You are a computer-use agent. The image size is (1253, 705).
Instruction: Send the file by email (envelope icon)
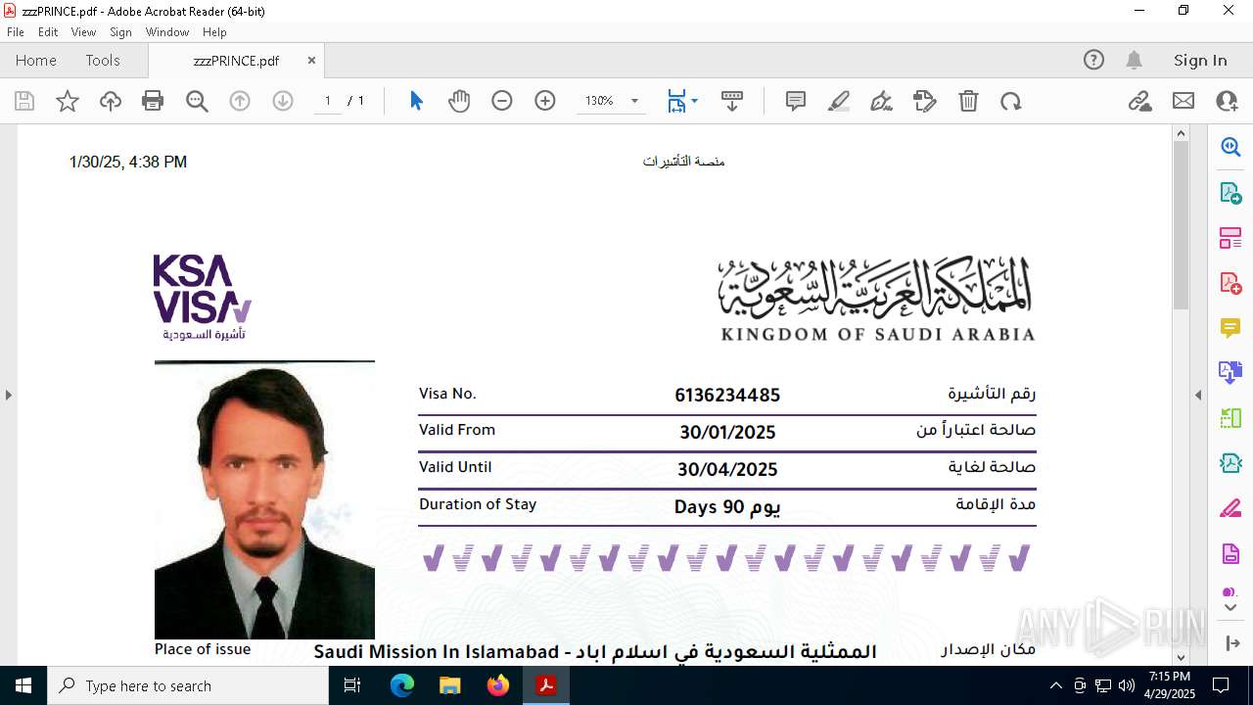point(1183,101)
